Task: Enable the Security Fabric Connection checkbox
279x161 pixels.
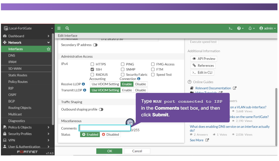Action: [123, 74]
